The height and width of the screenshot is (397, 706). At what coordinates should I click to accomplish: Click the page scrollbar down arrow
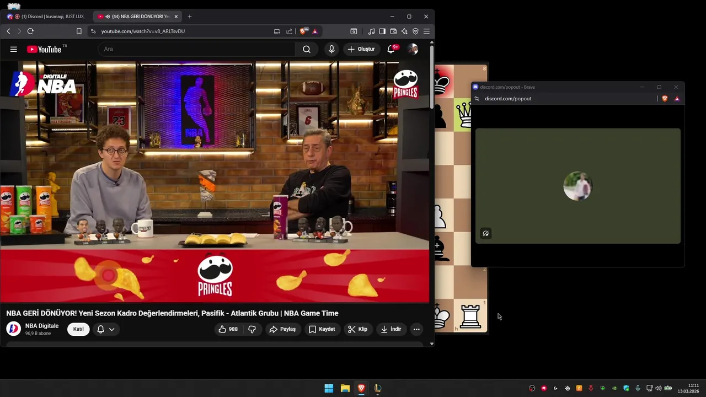pos(432,344)
